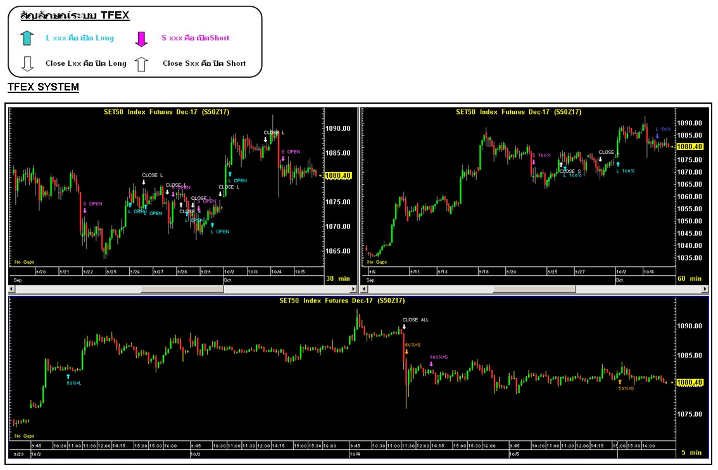Click the 'Close Sxx คือ ปิด Short' legend text

(205, 64)
